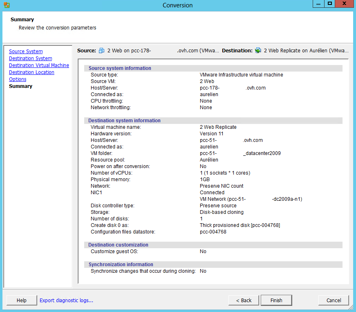Open the Destination Location step
356x312 pixels.
[x=31, y=72]
